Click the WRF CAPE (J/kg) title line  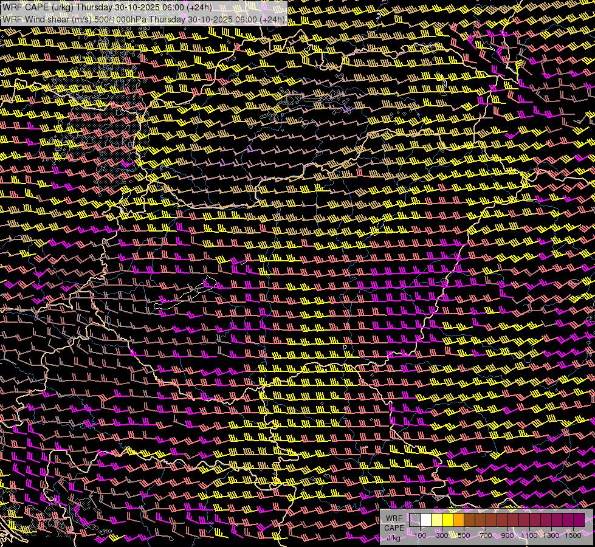coord(107,7)
